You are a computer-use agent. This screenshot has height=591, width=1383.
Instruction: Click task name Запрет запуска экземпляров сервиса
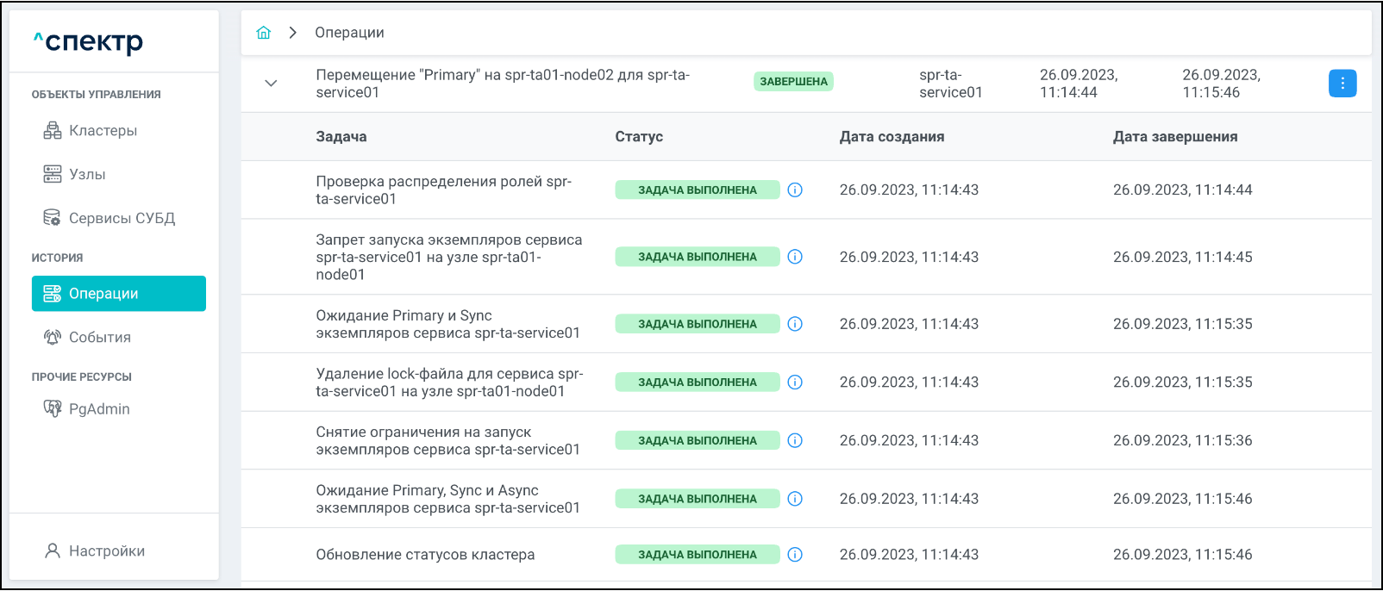(x=449, y=257)
